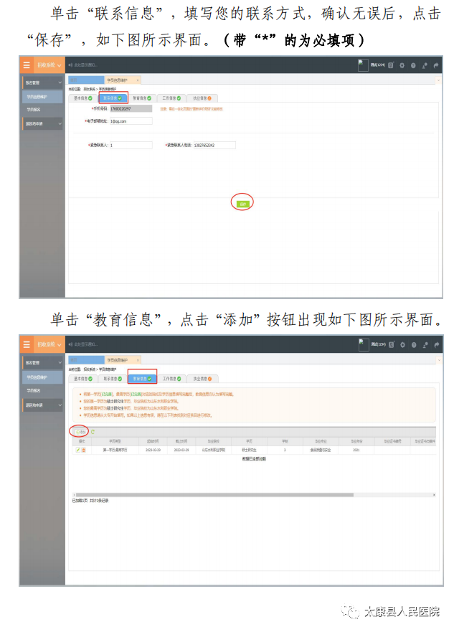
Task: Select 学员信息维护 sidebar item in contact-info screenshot
Action: coord(42,97)
